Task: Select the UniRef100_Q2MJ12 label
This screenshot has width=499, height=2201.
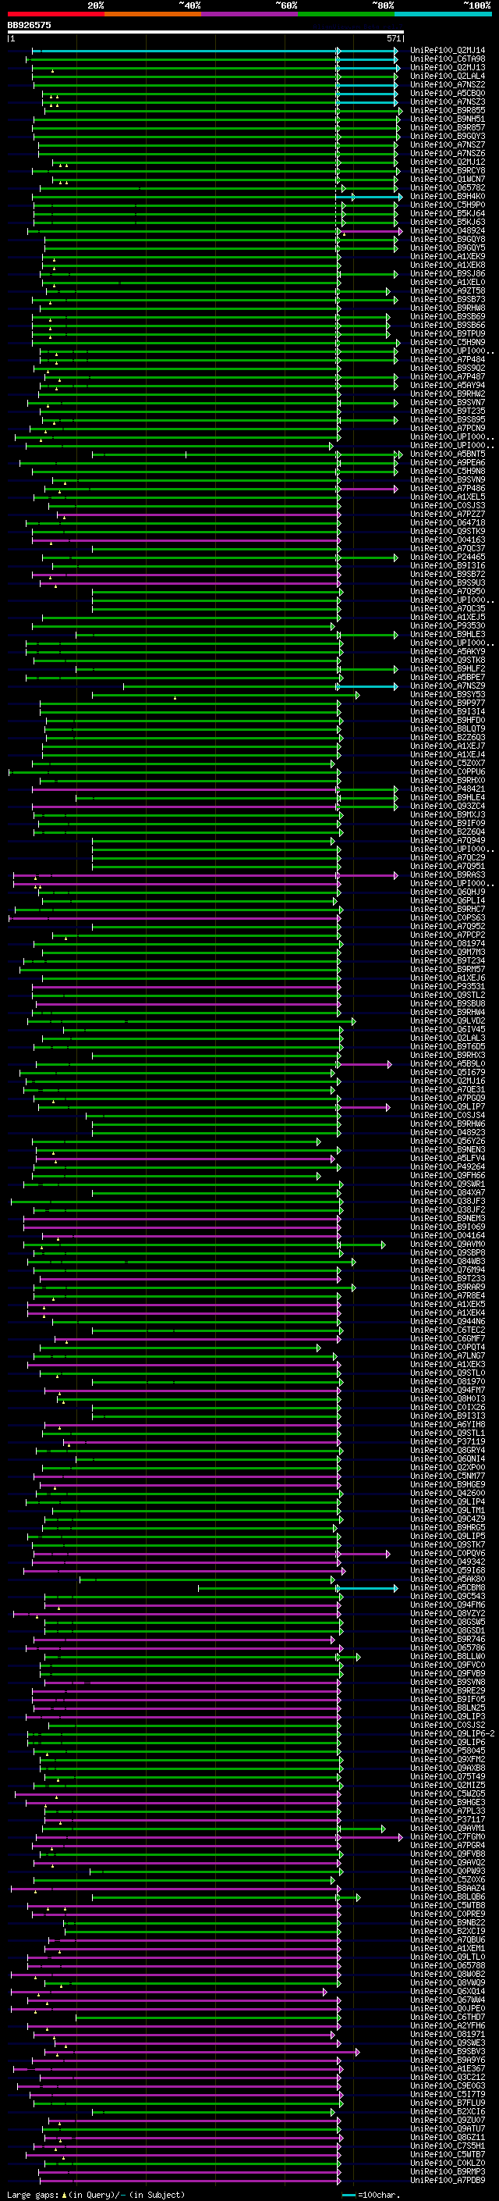Action: tap(448, 162)
